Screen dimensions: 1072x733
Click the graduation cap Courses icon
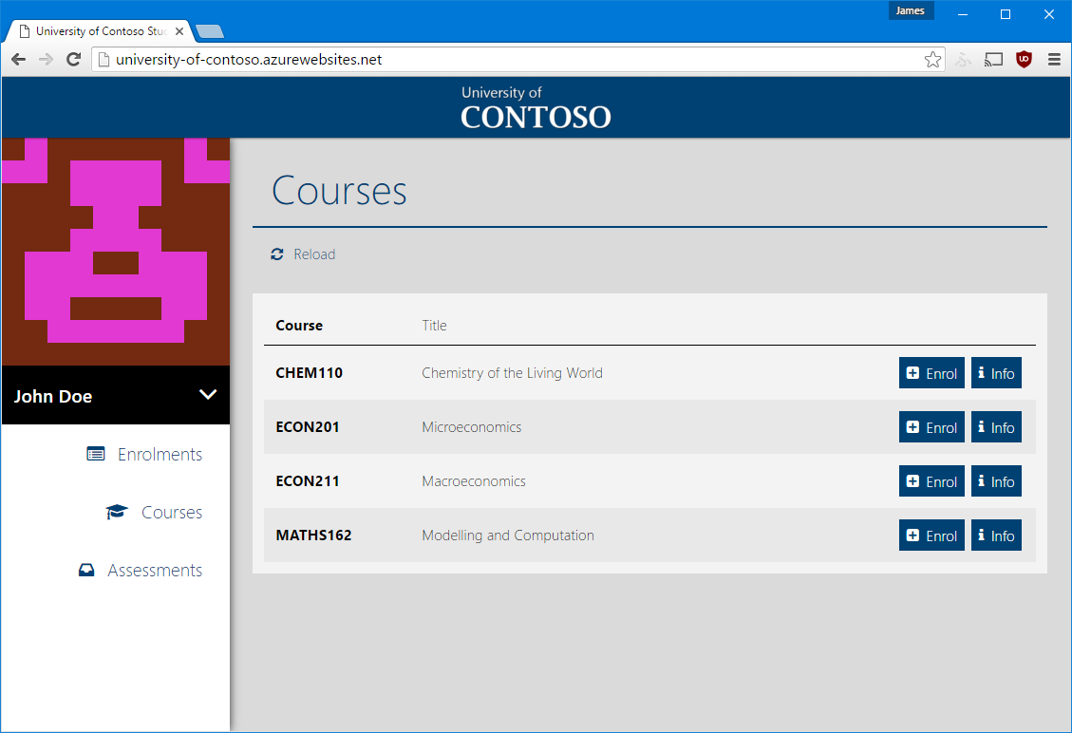117,512
